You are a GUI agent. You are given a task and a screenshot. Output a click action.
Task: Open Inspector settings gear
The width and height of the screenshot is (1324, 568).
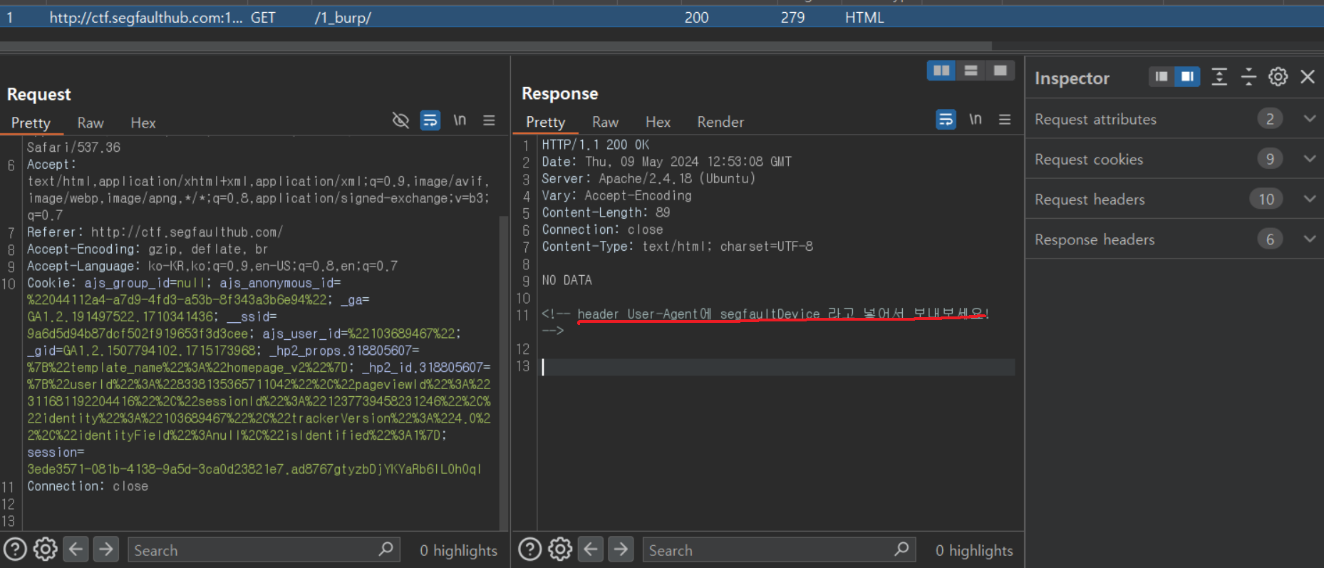(x=1278, y=77)
